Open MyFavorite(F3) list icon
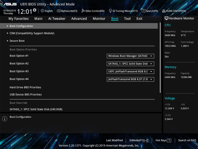The height and width of the screenshot is (149, 198). (59, 11)
